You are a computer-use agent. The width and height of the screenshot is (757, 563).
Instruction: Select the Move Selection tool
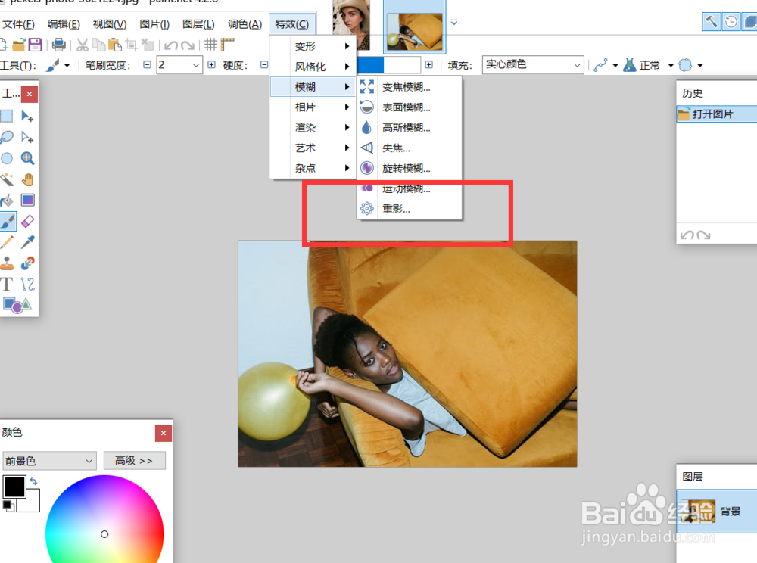click(27, 137)
